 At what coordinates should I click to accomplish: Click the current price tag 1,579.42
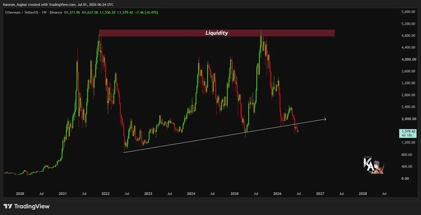click(x=408, y=131)
